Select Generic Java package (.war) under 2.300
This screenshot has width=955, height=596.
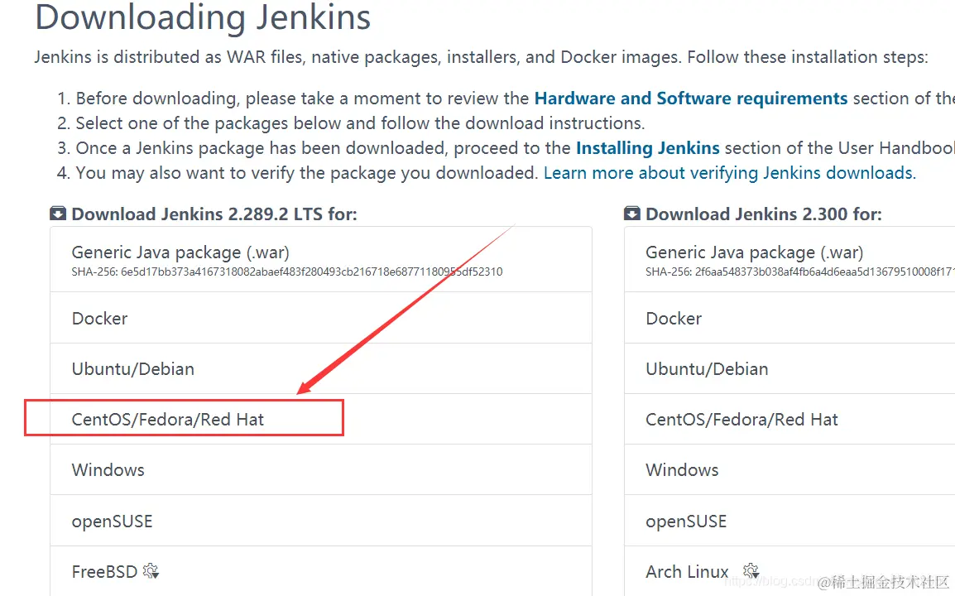point(789,260)
